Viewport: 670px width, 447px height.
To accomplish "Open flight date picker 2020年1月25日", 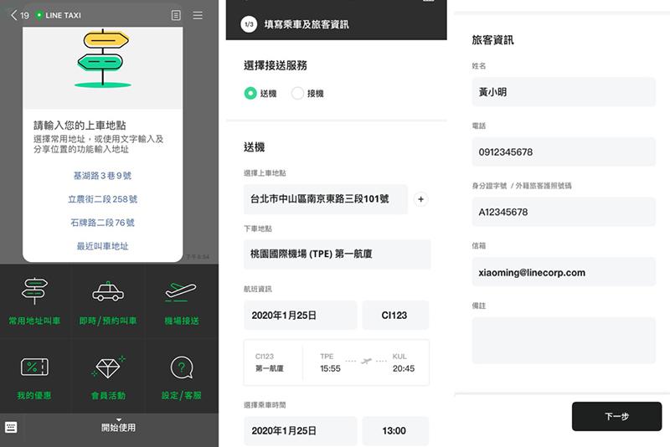I will tap(300, 316).
